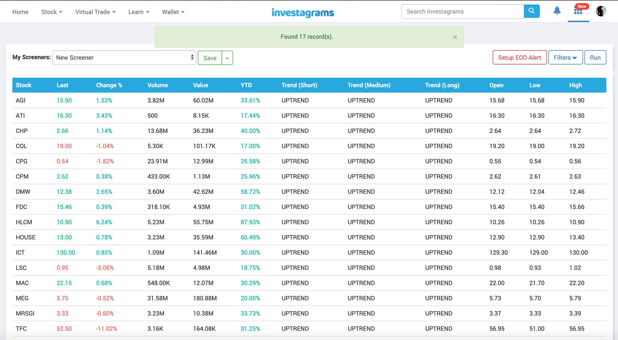Open the user profile avatar
This screenshot has width=618, height=340.
click(x=601, y=11)
